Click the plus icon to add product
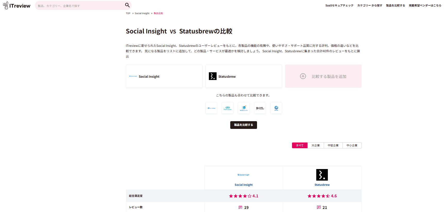 tap(303, 76)
